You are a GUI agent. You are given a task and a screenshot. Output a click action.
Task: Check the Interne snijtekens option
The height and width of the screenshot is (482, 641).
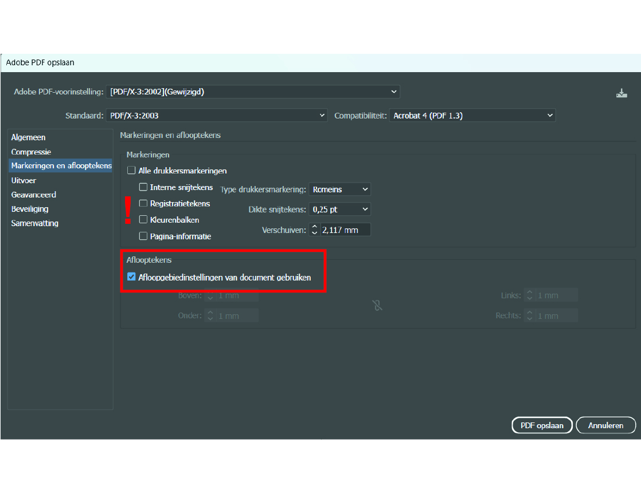pyautogui.click(x=143, y=187)
